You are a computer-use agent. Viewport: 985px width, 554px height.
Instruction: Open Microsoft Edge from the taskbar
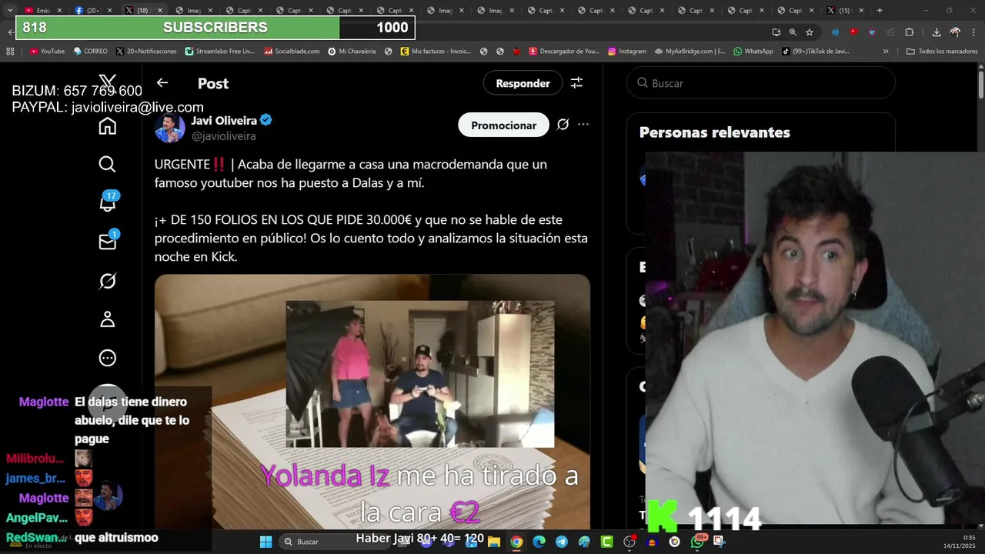tap(539, 542)
